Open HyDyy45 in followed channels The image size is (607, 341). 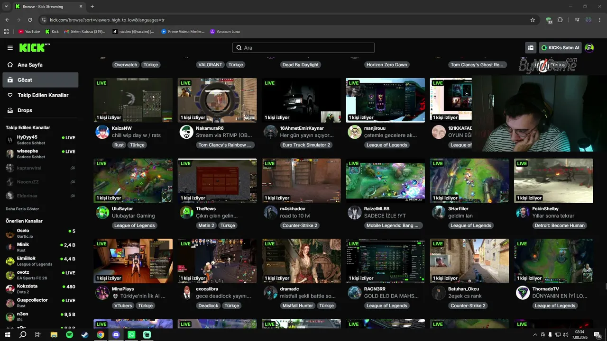(x=40, y=140)
